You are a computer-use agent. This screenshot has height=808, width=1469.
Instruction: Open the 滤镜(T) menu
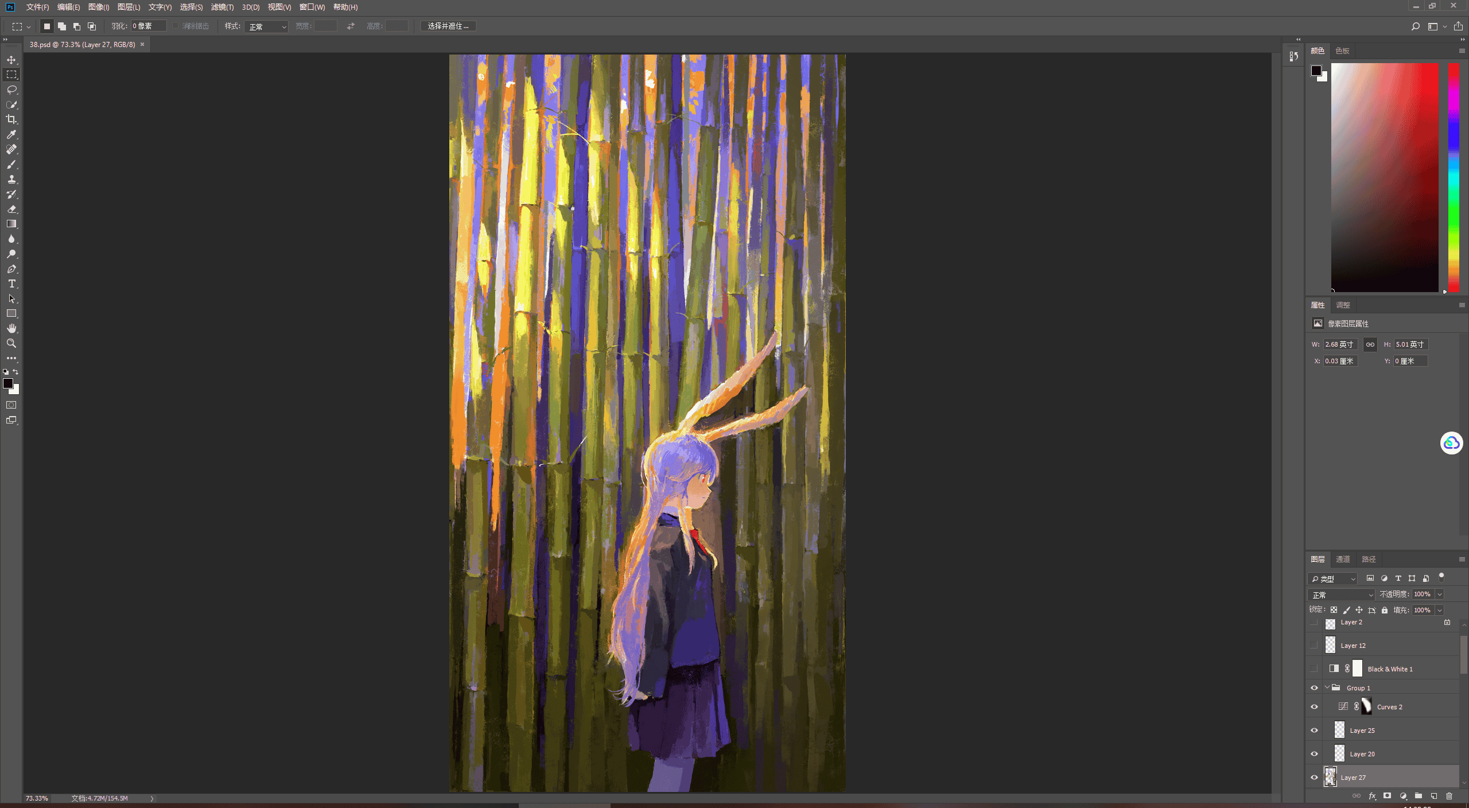(222, 7)
